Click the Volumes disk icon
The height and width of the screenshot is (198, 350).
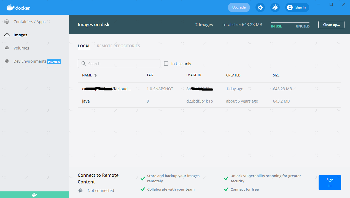coord(7,48)
